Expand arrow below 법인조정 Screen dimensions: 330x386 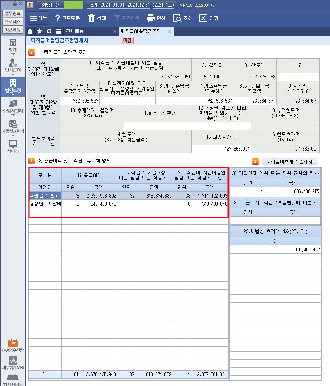point(13,95)
